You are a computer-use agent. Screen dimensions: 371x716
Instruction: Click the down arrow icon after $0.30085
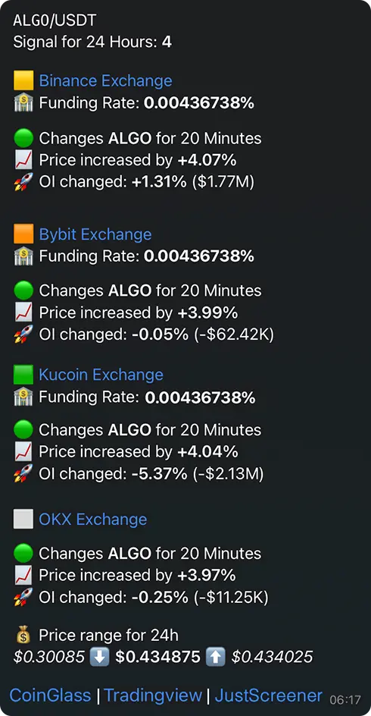tap(99, 657)
